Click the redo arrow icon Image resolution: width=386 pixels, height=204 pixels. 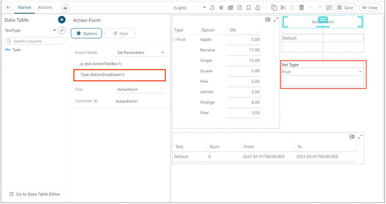[x=319, y=8]
